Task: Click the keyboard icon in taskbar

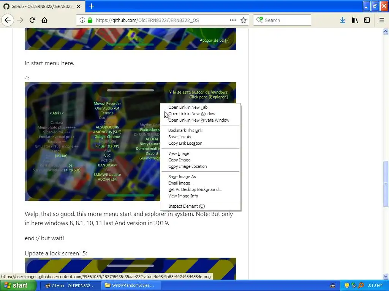Action: point(333,286)
